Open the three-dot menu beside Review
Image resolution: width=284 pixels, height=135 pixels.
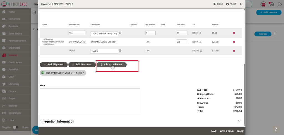pyautogui.click(x=275, y=34)
